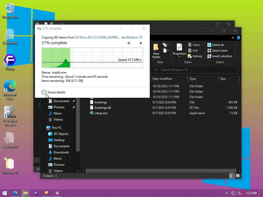Select the Windows 10 desktop folder
Screen dimensions: 263x197
[x=10, y=166]
